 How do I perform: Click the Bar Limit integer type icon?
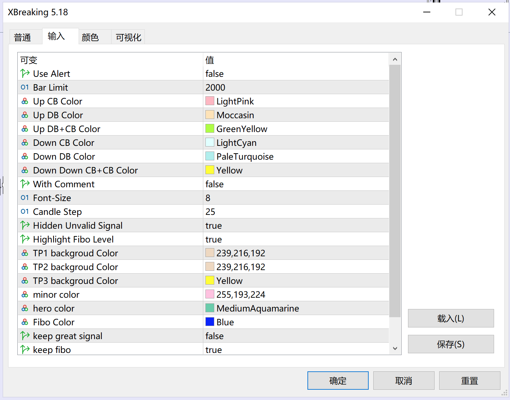pyautogui.click(x=25, y=87)
